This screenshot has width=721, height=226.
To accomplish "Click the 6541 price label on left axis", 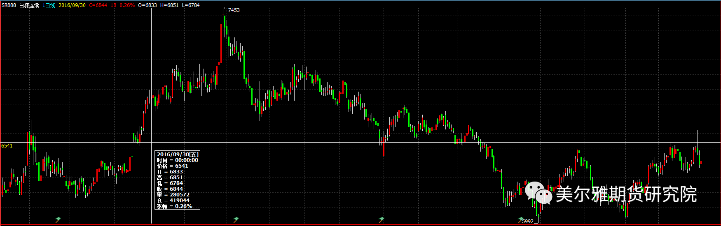I will 7,146.
